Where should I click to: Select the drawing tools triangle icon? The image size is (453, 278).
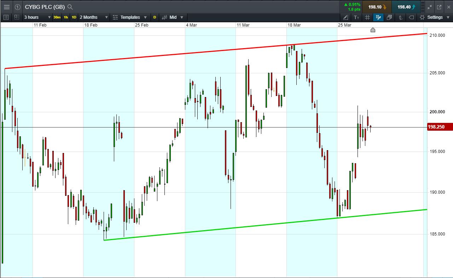[345, 17]
